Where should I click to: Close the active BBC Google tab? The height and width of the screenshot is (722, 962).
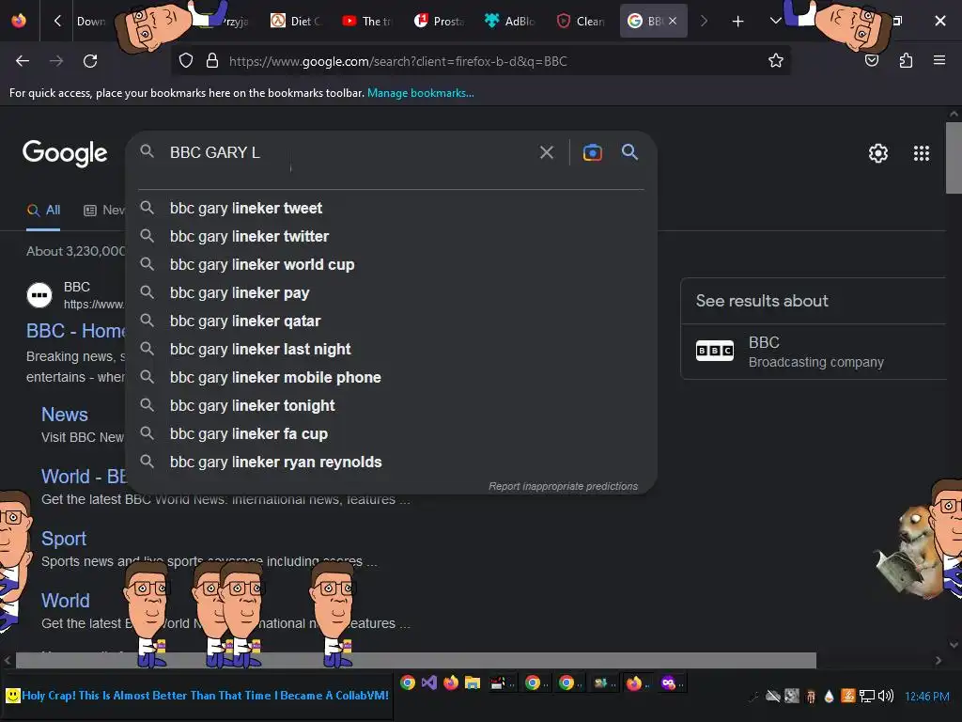673,21
